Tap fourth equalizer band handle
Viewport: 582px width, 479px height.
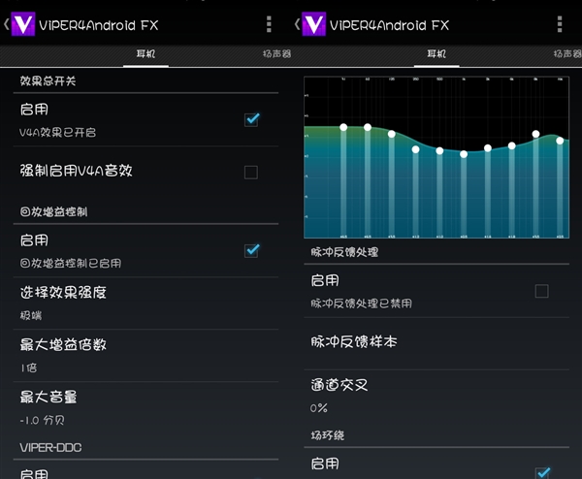click(416, 149)
